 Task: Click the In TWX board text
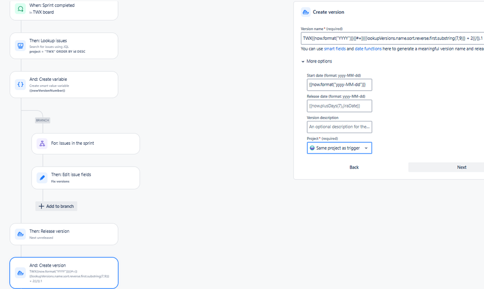tap(42, 12)
